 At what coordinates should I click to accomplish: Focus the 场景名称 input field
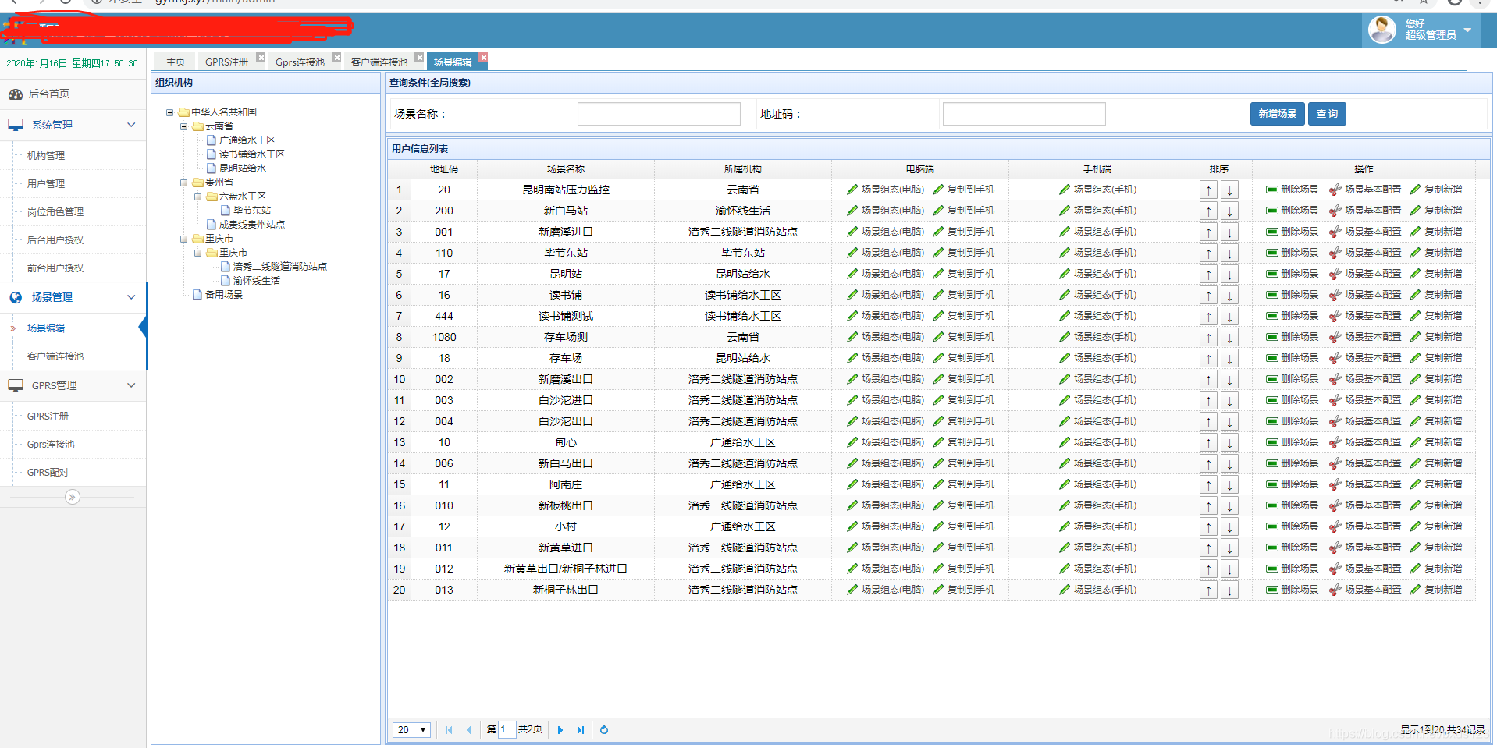tap(659, 114)
